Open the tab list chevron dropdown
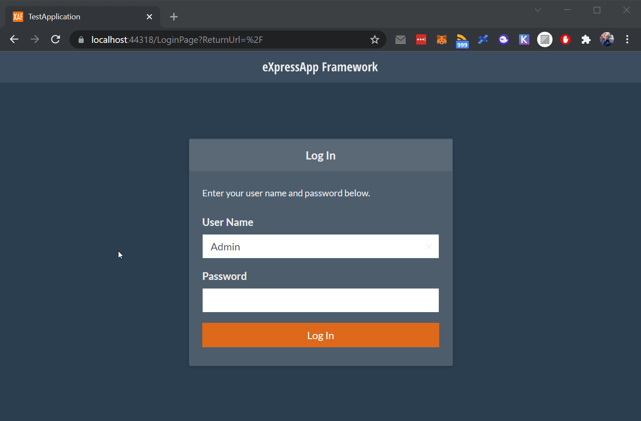Screen dimensions: 641x421 pyautogui.click(x=538, y=10)
